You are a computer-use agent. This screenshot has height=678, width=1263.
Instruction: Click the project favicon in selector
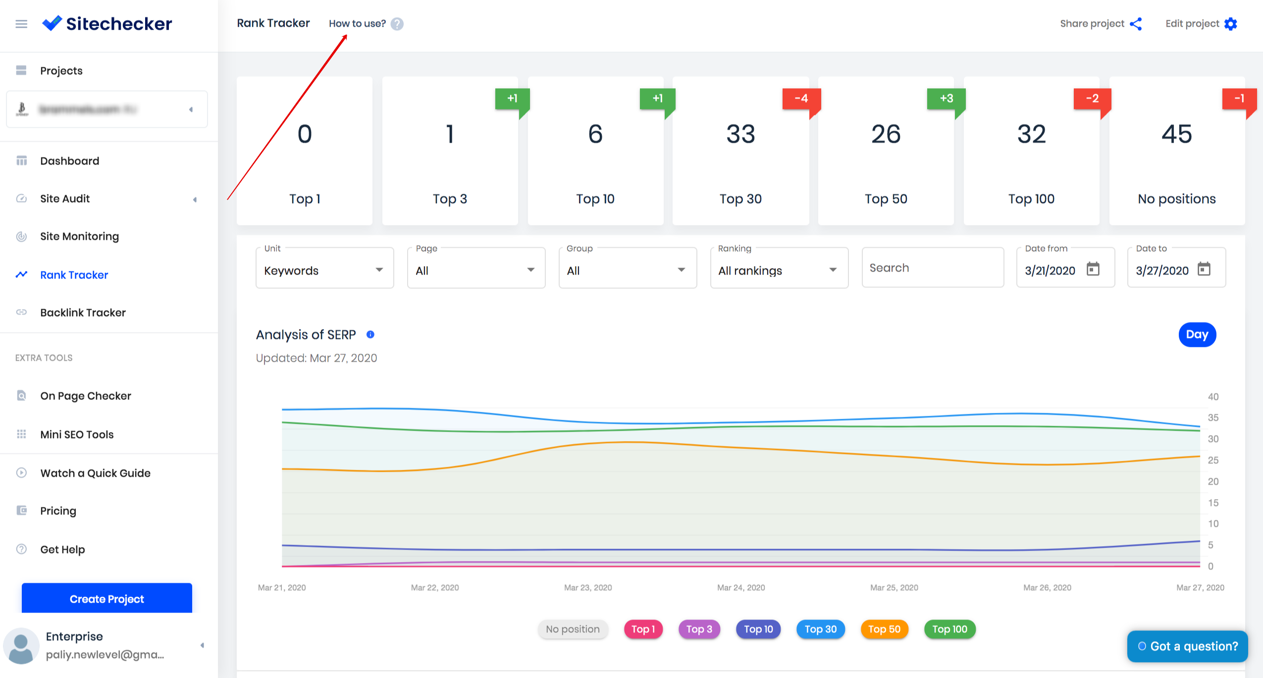[22, 109]
